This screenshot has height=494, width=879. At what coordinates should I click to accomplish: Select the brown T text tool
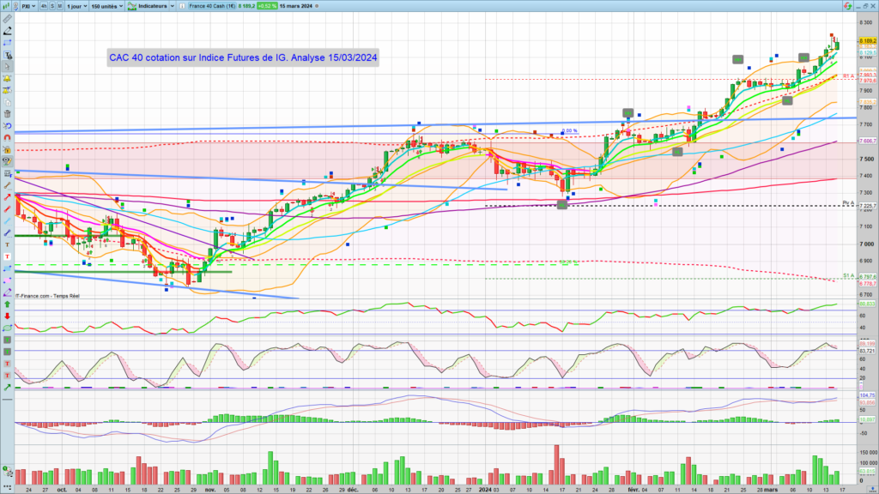(7, 244)
